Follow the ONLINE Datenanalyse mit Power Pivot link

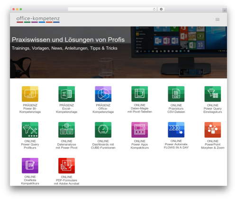(x=66, y=144)
